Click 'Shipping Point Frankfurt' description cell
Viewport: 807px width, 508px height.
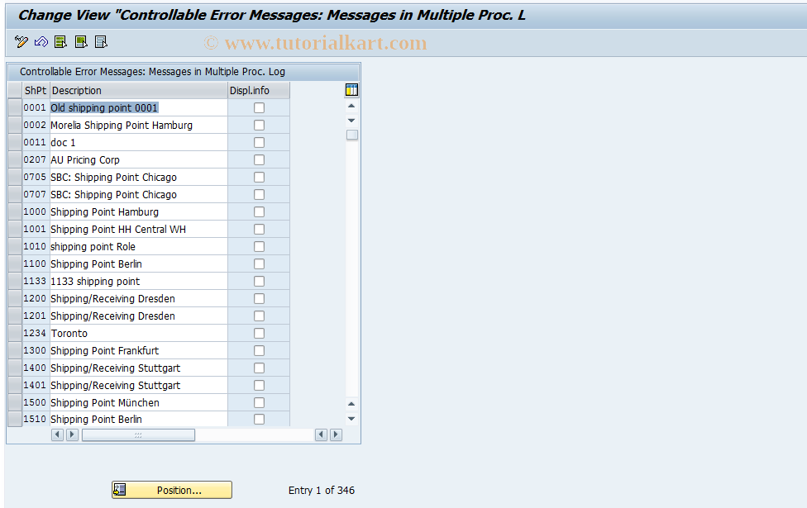point(138,351)
